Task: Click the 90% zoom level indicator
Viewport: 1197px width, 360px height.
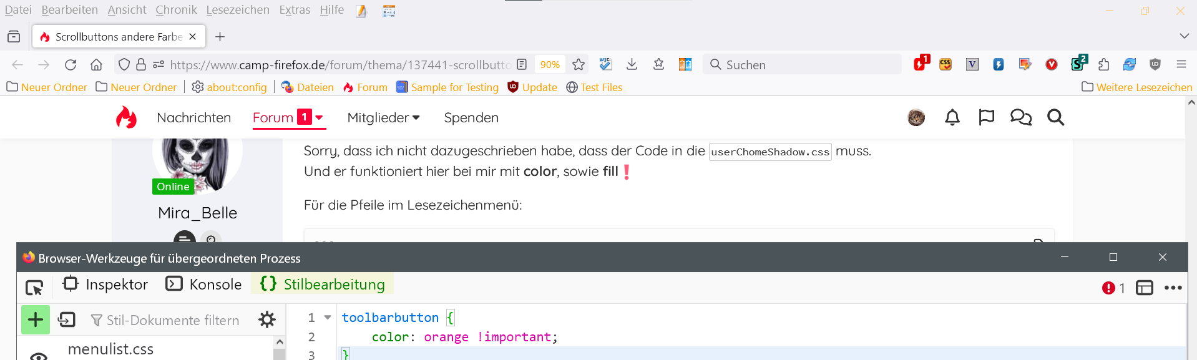Action: (550, 65)
